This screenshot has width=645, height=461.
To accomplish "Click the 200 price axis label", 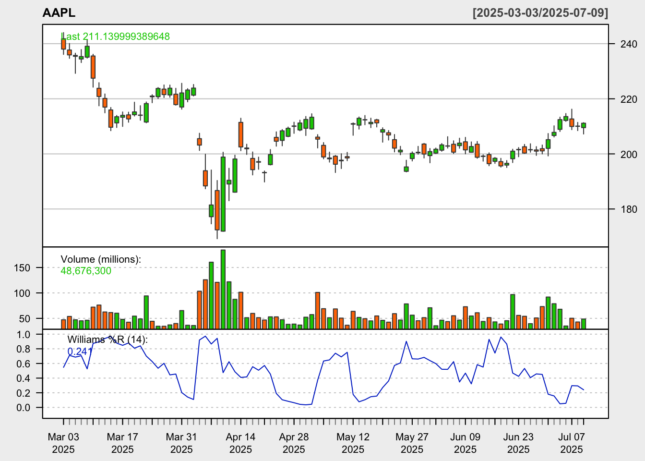I will click(629, 154).
